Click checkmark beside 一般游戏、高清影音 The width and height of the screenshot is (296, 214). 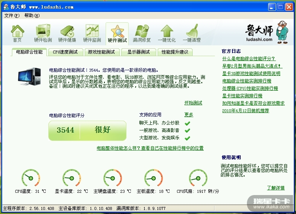point(187,130)
